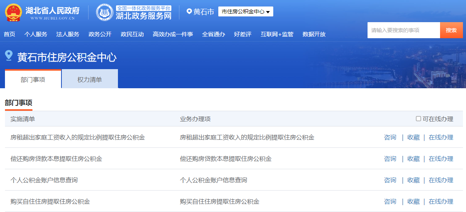Switch to the 权力清单 tab
The width and height of the screenshot is (466, 212).
pyautogui.click(x=90, y=79)
